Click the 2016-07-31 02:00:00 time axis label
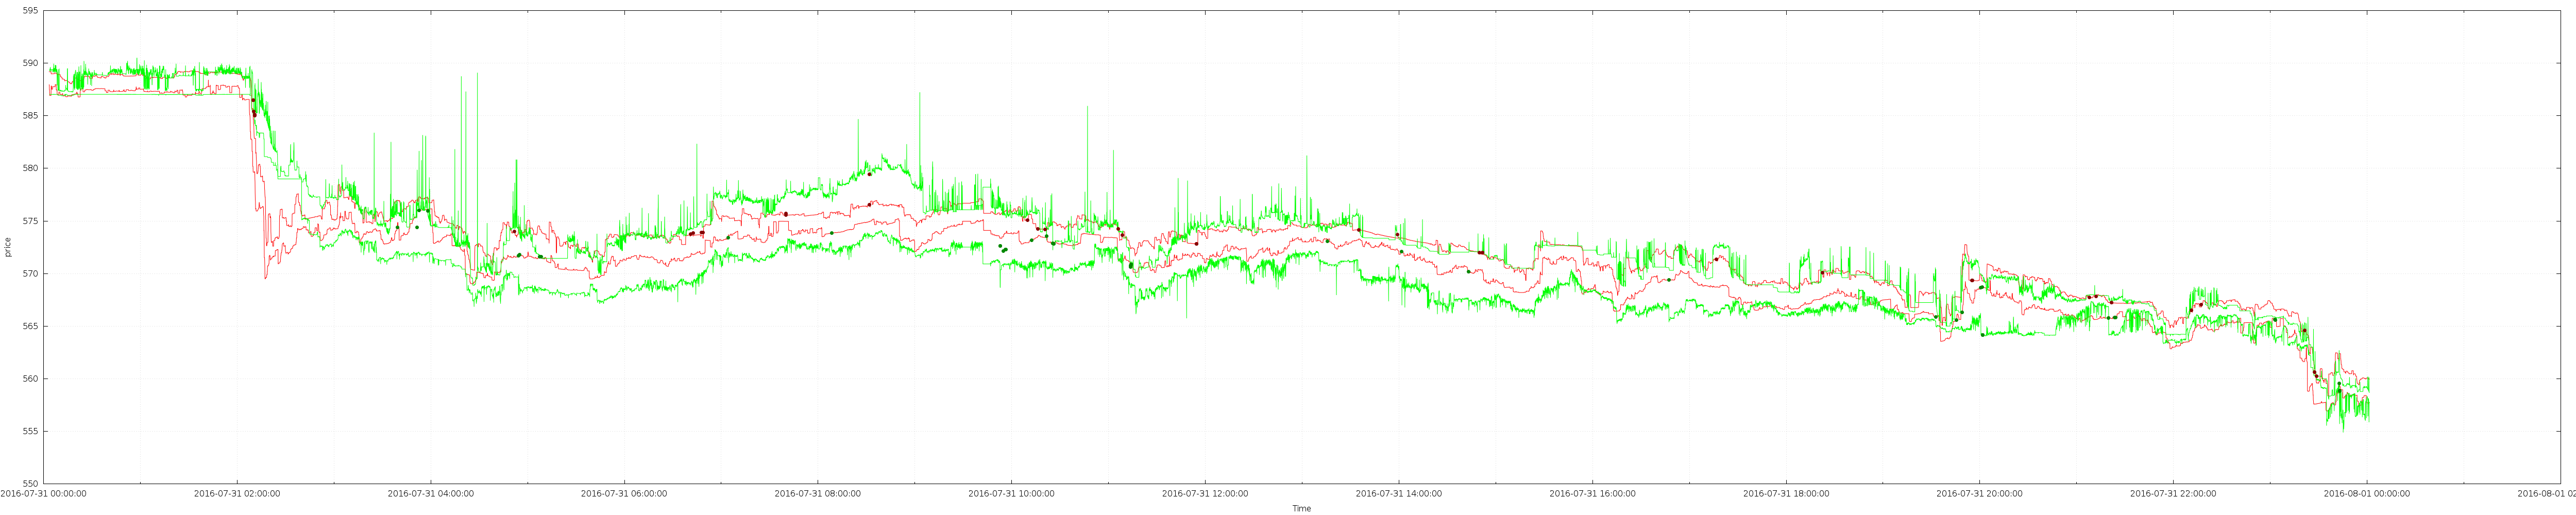This screenshot has width=2576, height=515. (x=236, y=494)
